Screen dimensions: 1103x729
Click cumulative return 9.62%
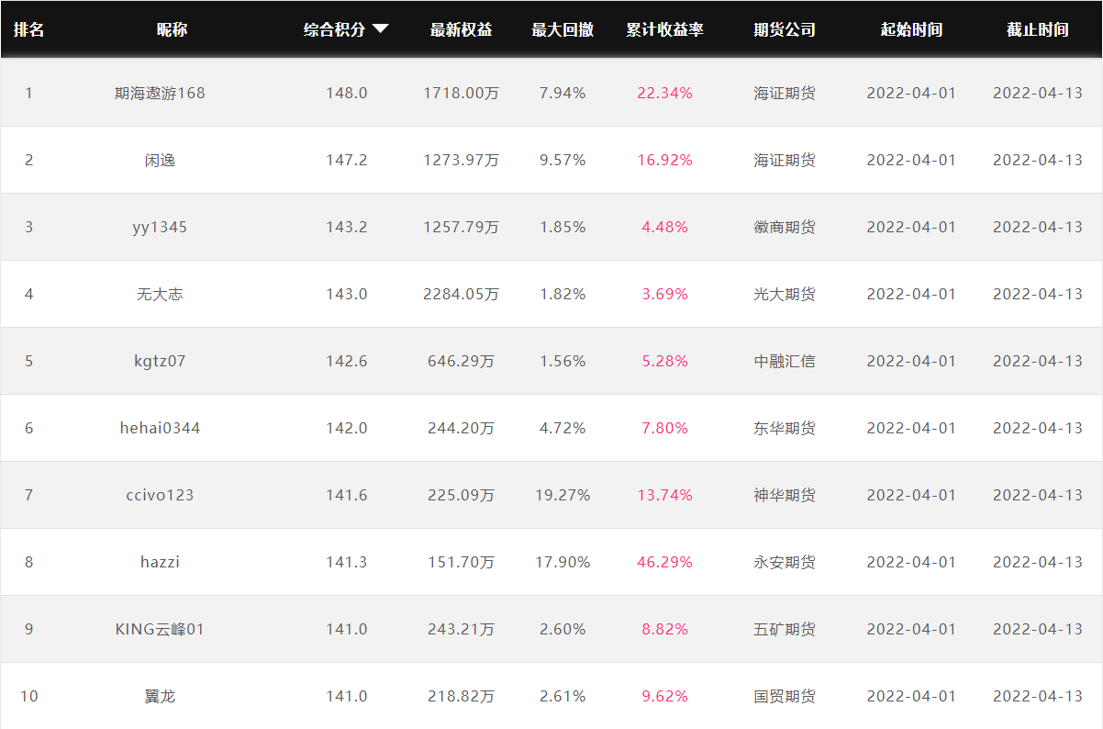click(x=665, y=696)
